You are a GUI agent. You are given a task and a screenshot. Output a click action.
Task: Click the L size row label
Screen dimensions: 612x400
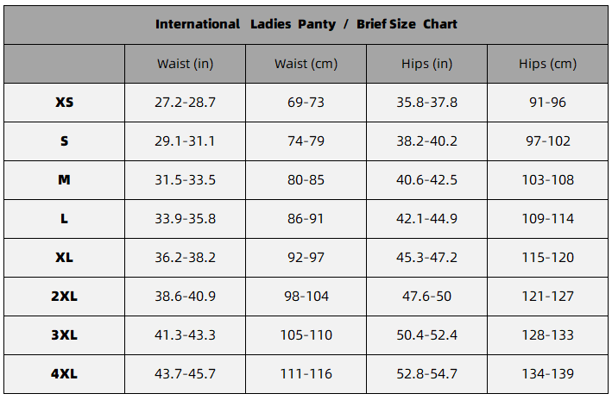(x=65, y=218)
